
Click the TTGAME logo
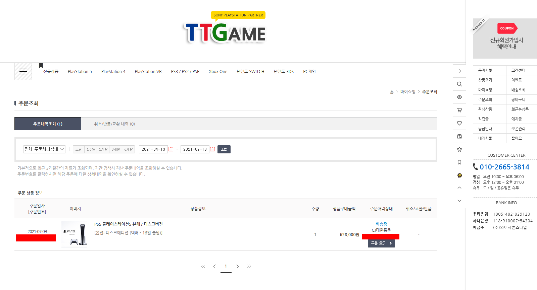click(225, 33)
